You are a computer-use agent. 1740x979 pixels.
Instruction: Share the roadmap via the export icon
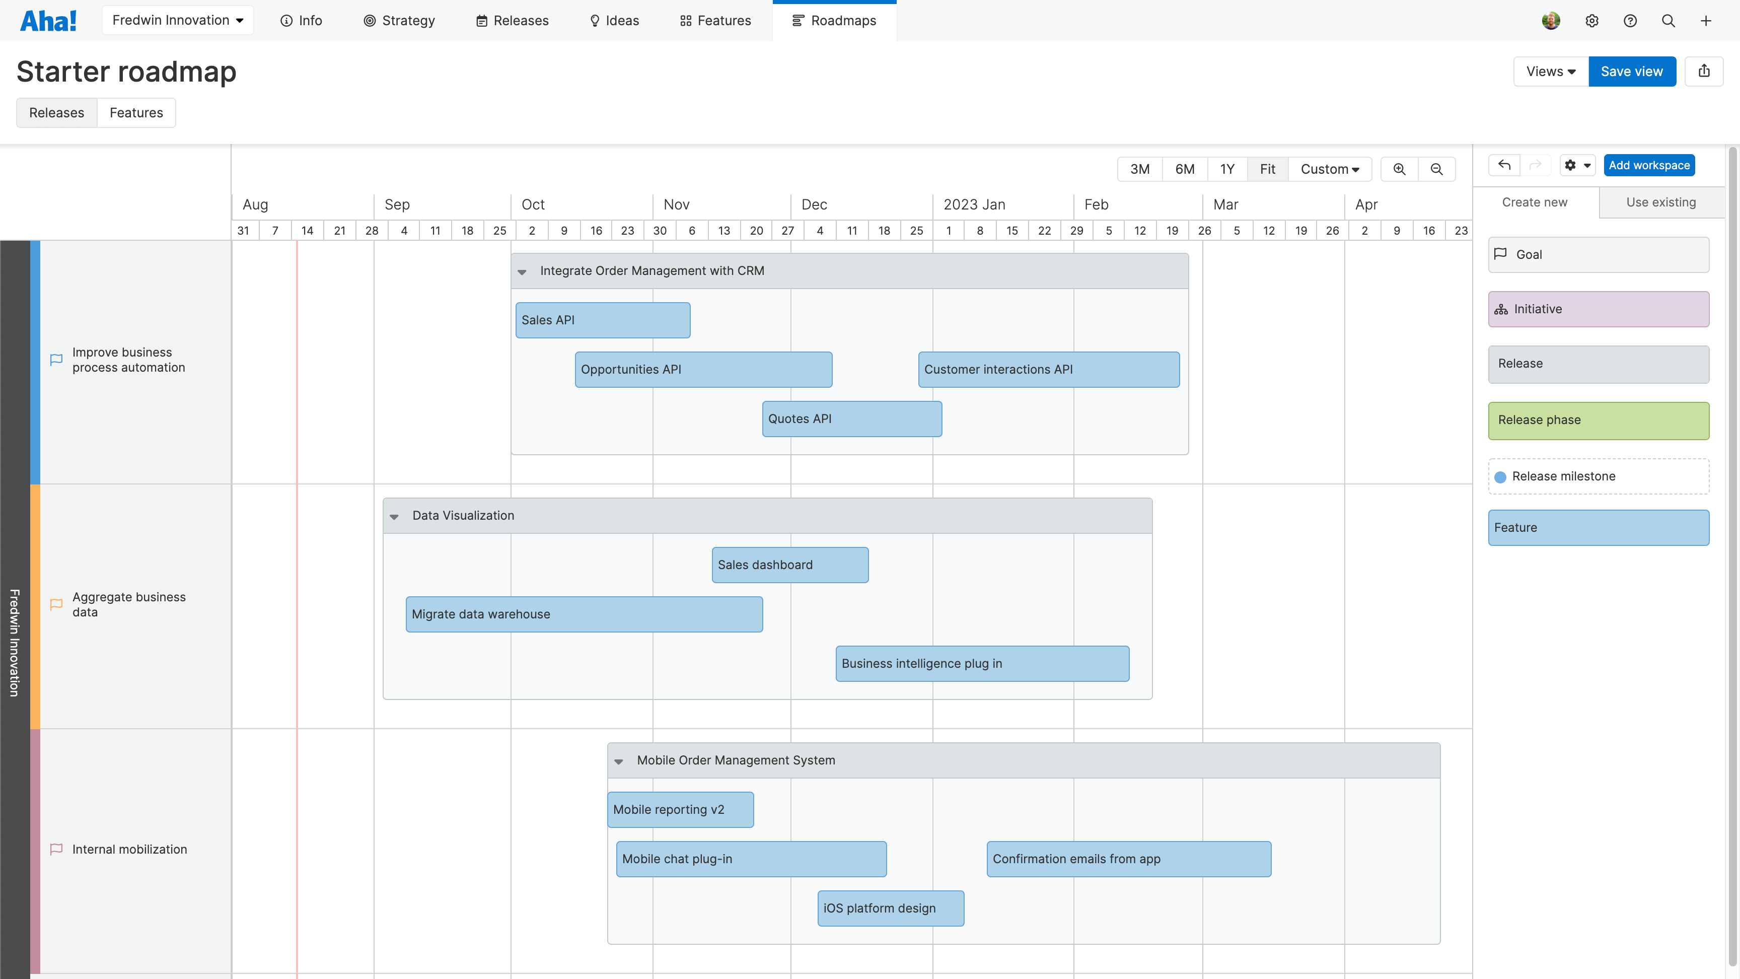[1704, 71]
